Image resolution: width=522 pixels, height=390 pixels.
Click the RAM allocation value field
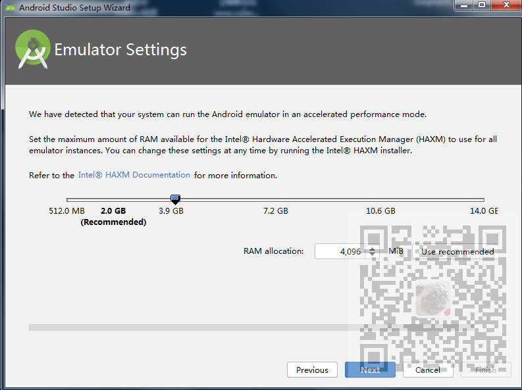340,251
